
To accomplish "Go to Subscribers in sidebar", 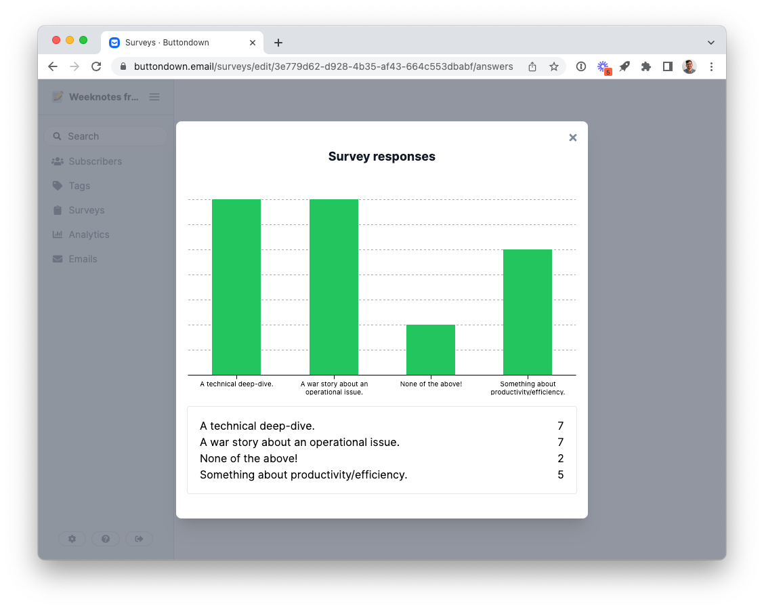I will pyautogui.click(x=95, y=161).
